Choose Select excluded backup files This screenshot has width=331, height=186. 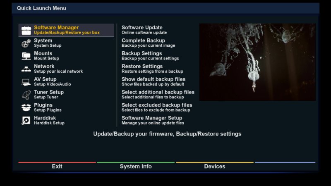[x=157, y=107]
